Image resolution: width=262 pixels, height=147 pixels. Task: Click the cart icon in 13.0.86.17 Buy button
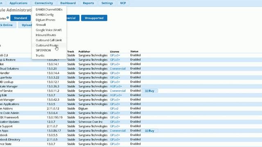147,131
